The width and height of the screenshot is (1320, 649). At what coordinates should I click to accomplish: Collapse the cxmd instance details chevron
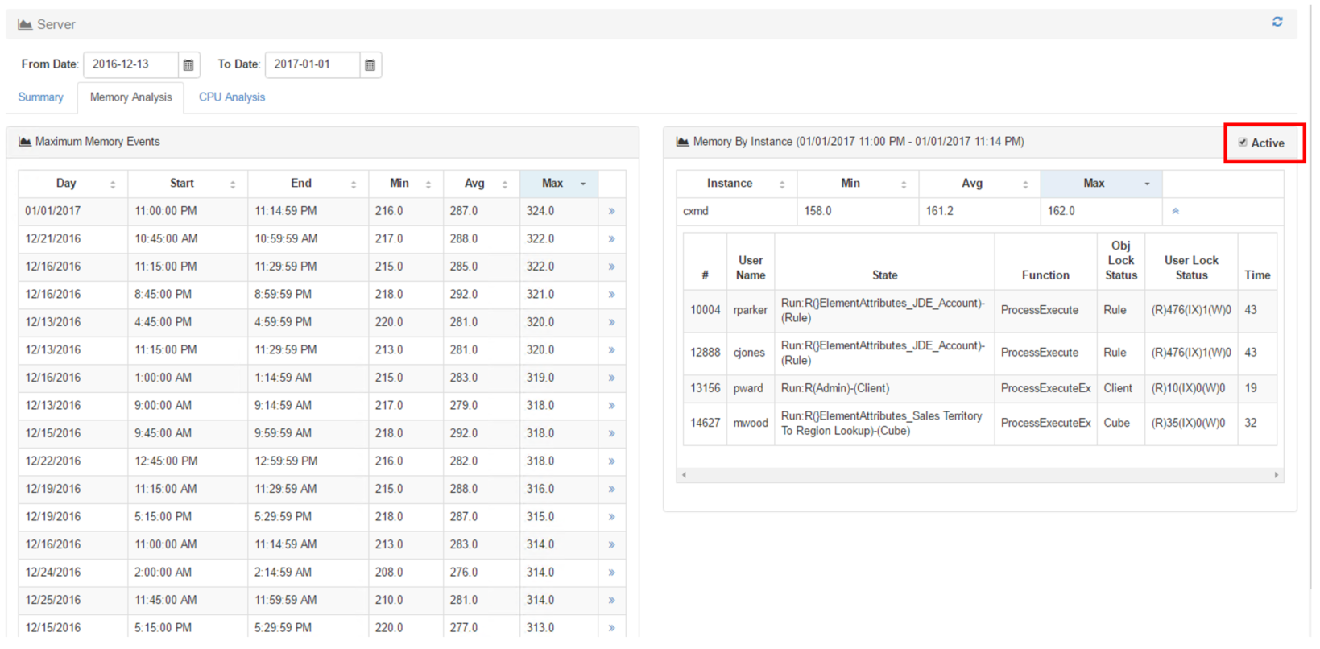tap(1176, 211)
